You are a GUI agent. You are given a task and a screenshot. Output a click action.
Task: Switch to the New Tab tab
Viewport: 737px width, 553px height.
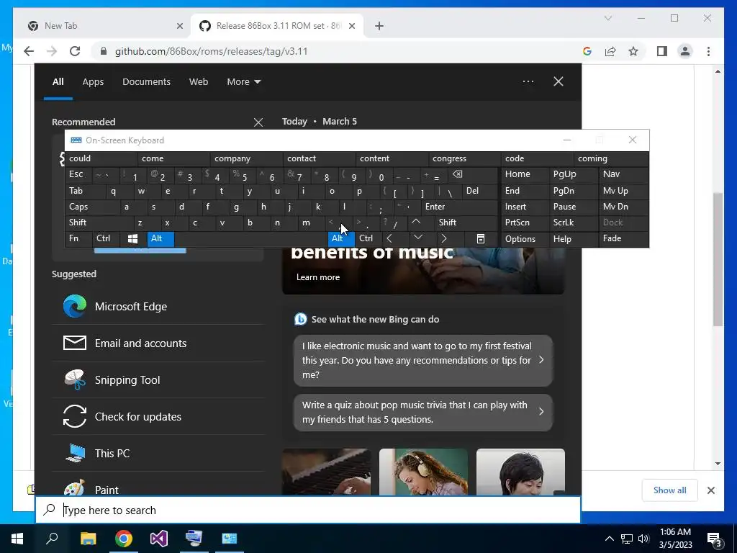[x=104, y=26]
